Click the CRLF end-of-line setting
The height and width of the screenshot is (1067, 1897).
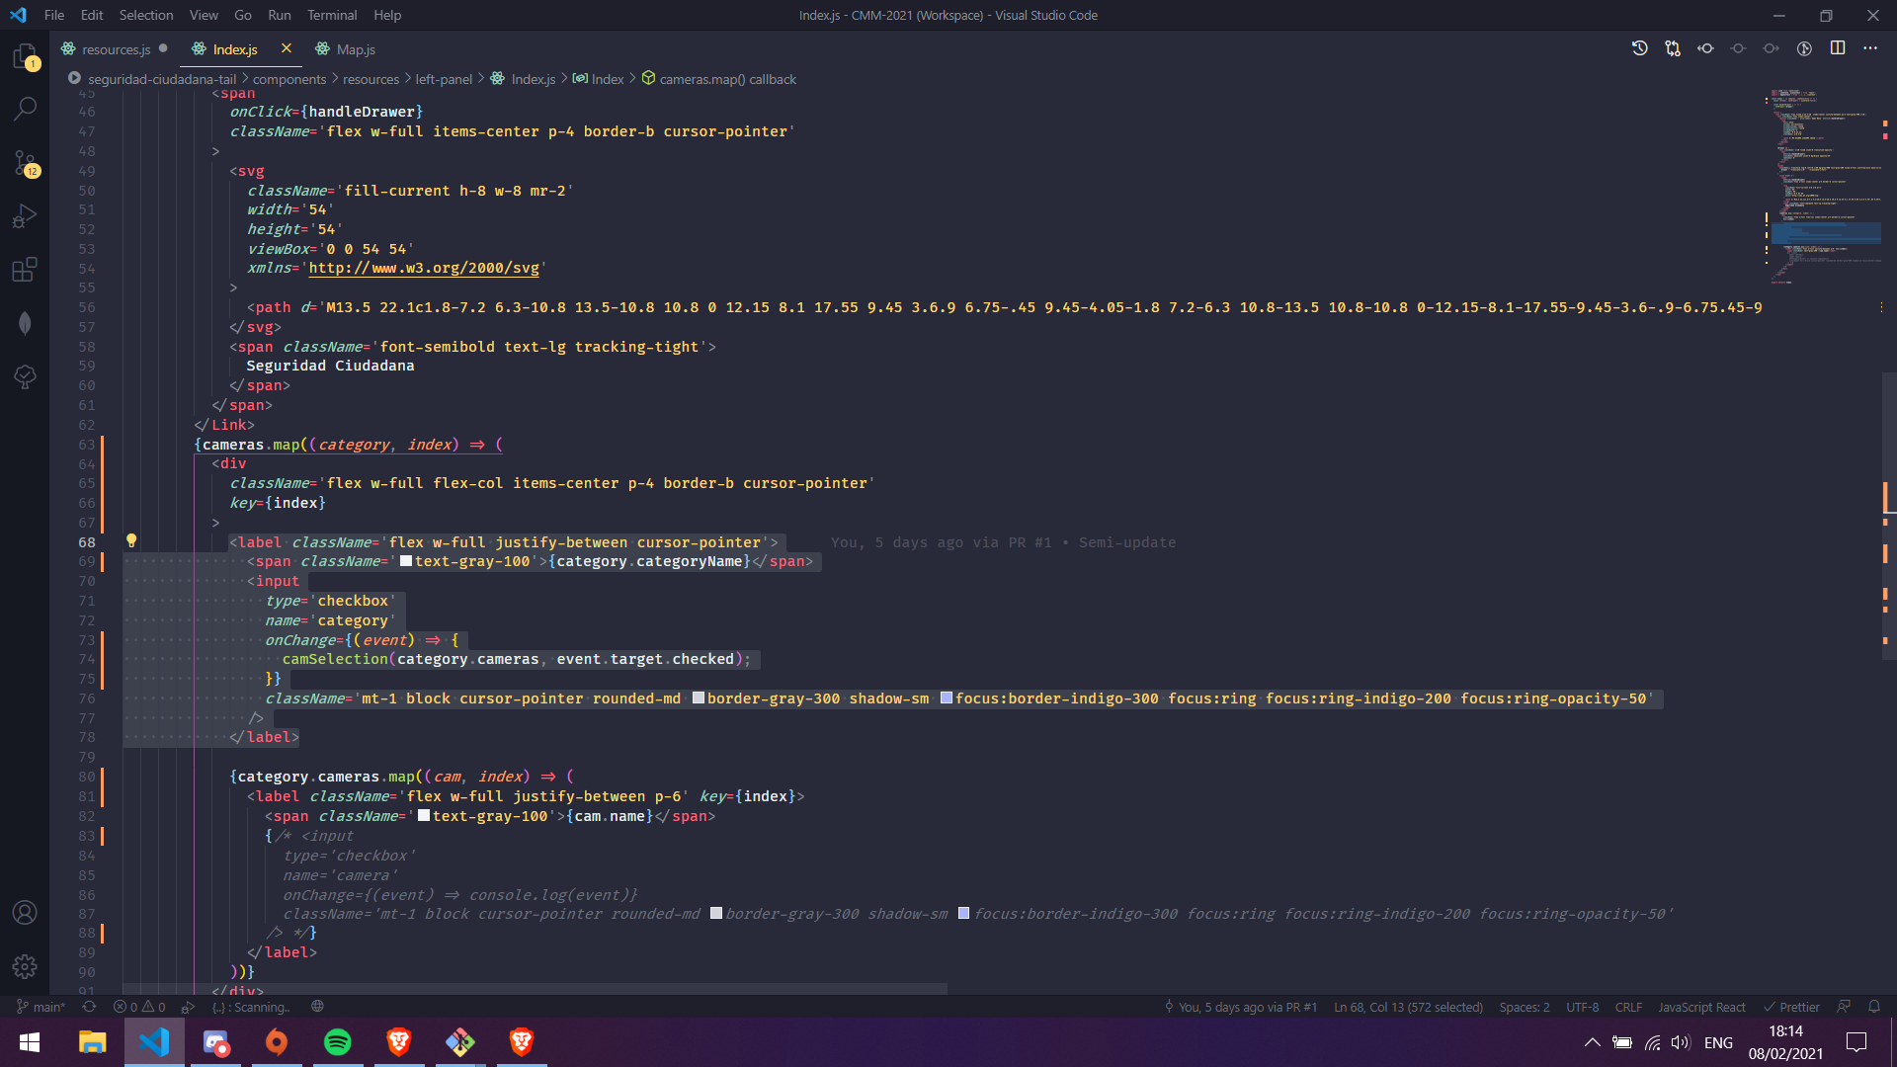(x=1628, y=1007)
